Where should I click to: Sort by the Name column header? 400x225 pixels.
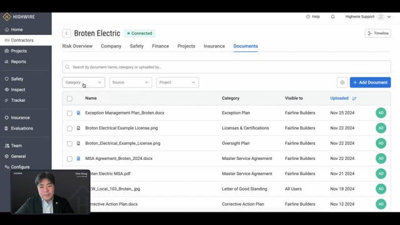(91, 98)
